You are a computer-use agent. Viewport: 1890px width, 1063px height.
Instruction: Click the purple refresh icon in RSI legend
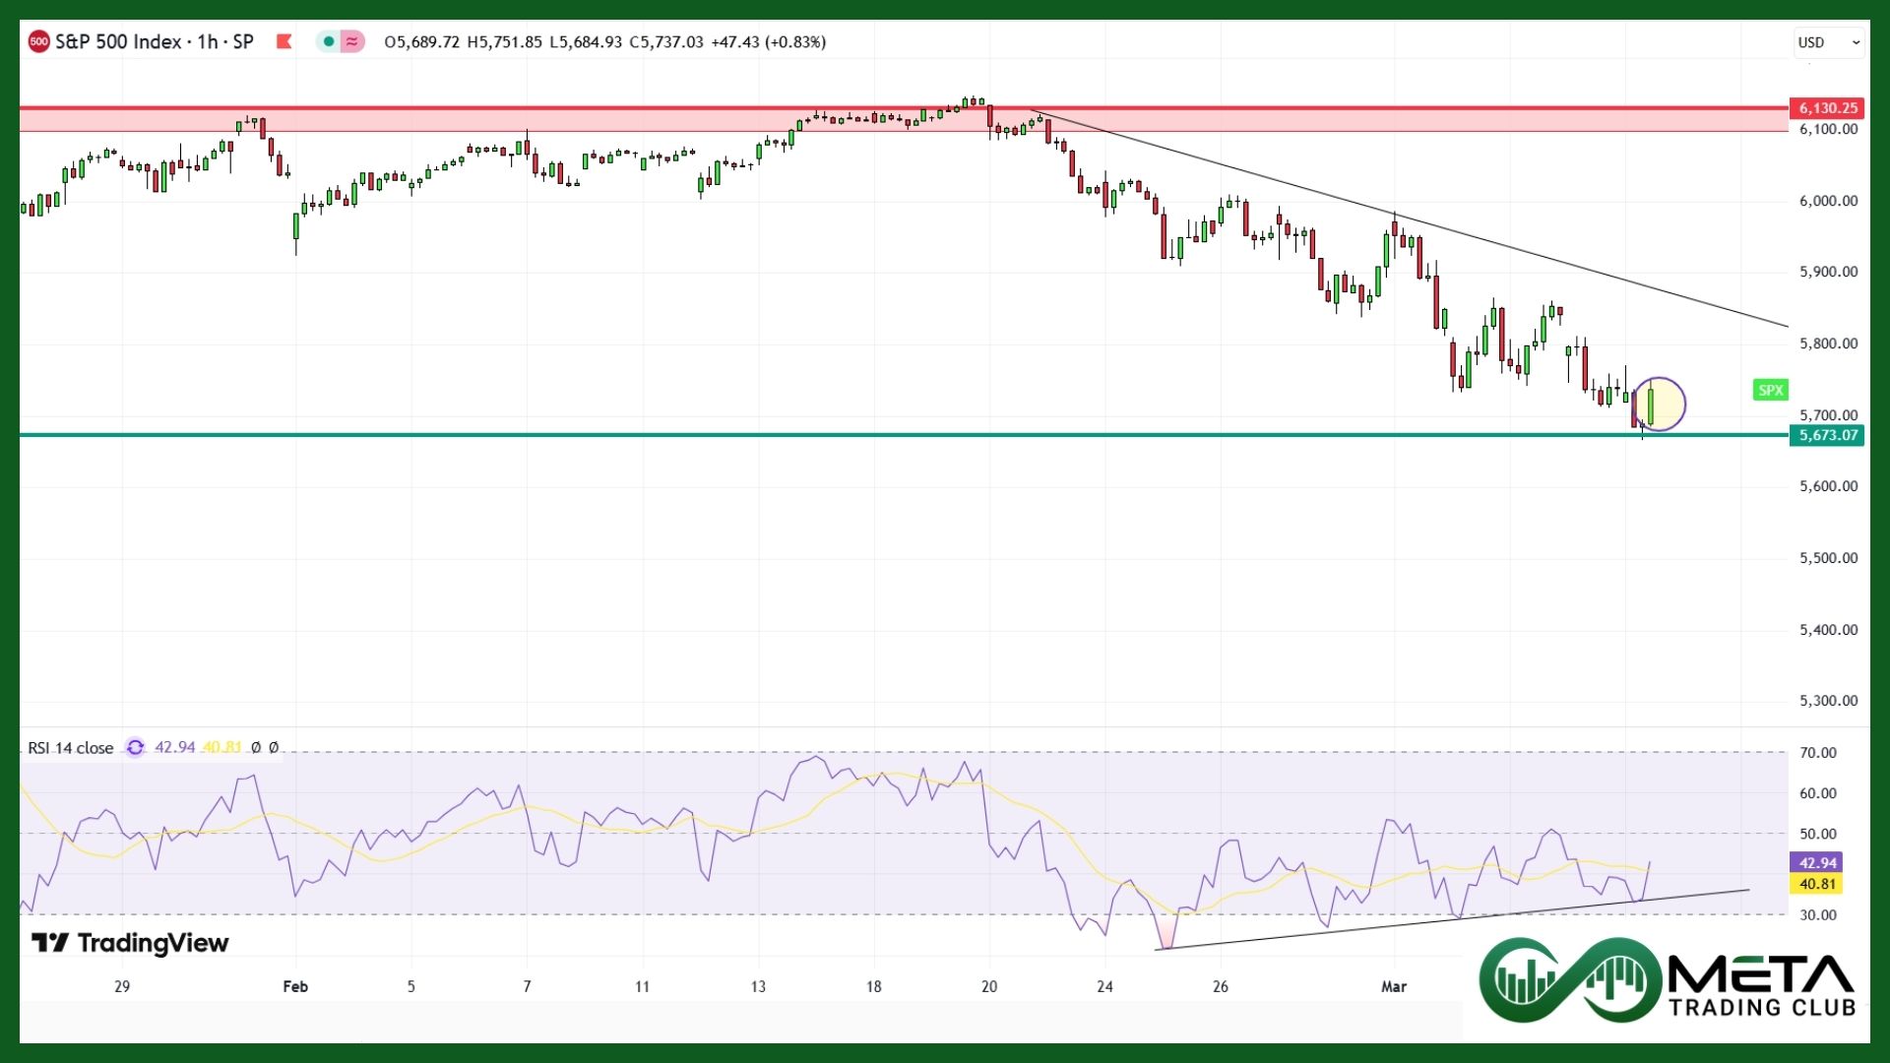point(136,747)
